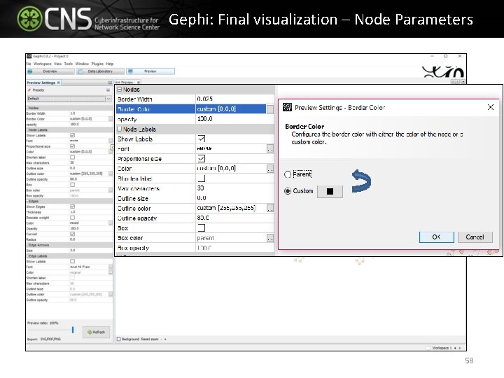Viewport: 504px width, 378px height.
Task: Click Edge Labels Color 'original' ellipsis button
Action: tap(111, 272)
